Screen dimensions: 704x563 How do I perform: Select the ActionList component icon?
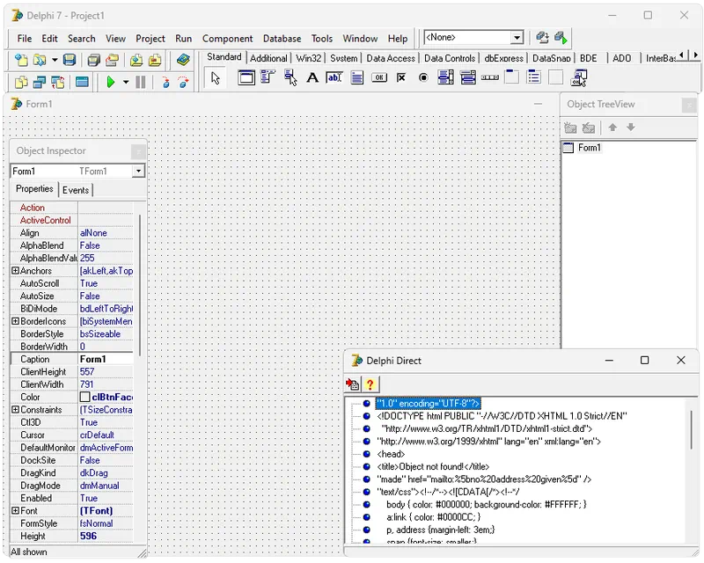579,77
